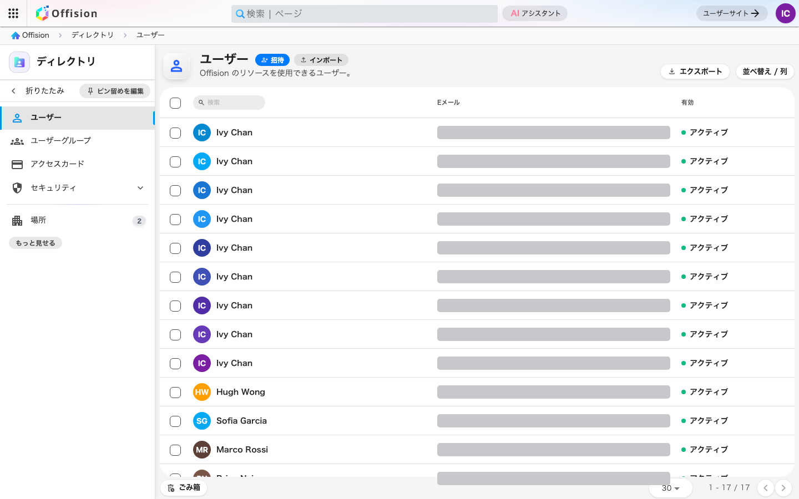Check the Hugh Wong row checkbox
799x499 pixels.
point(175,393)
